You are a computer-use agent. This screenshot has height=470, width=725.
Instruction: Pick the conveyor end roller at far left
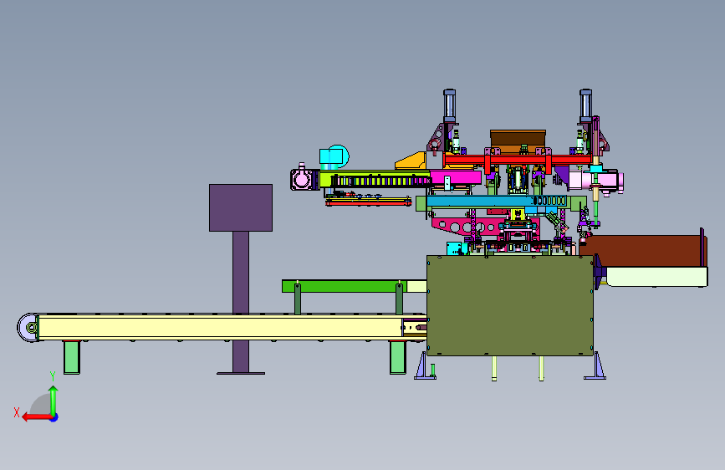[28, 328]
